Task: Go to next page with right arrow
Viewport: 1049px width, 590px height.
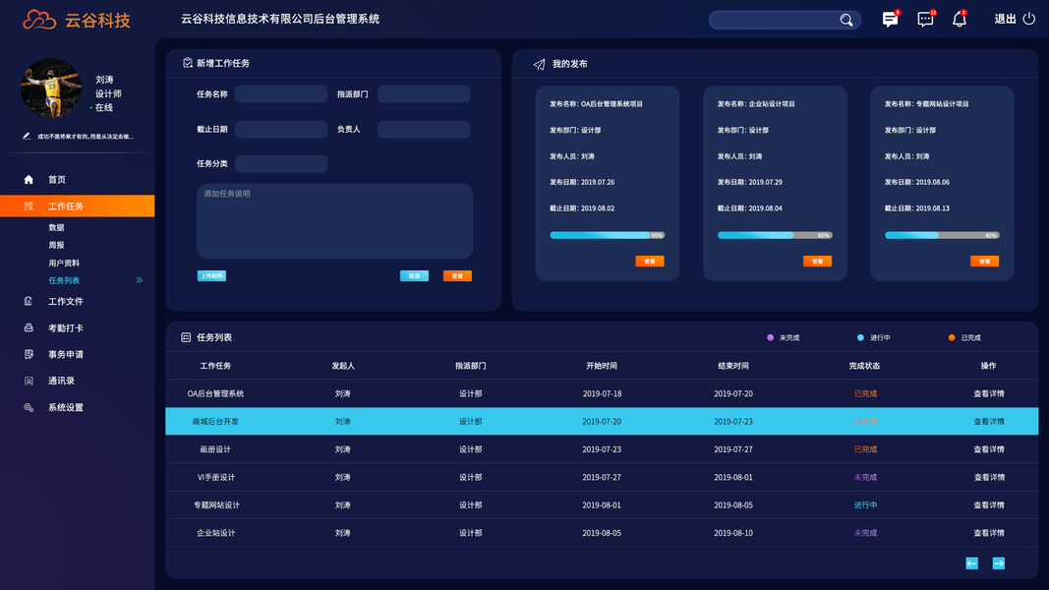Action: pyautogui.click(x=998, y=563)
